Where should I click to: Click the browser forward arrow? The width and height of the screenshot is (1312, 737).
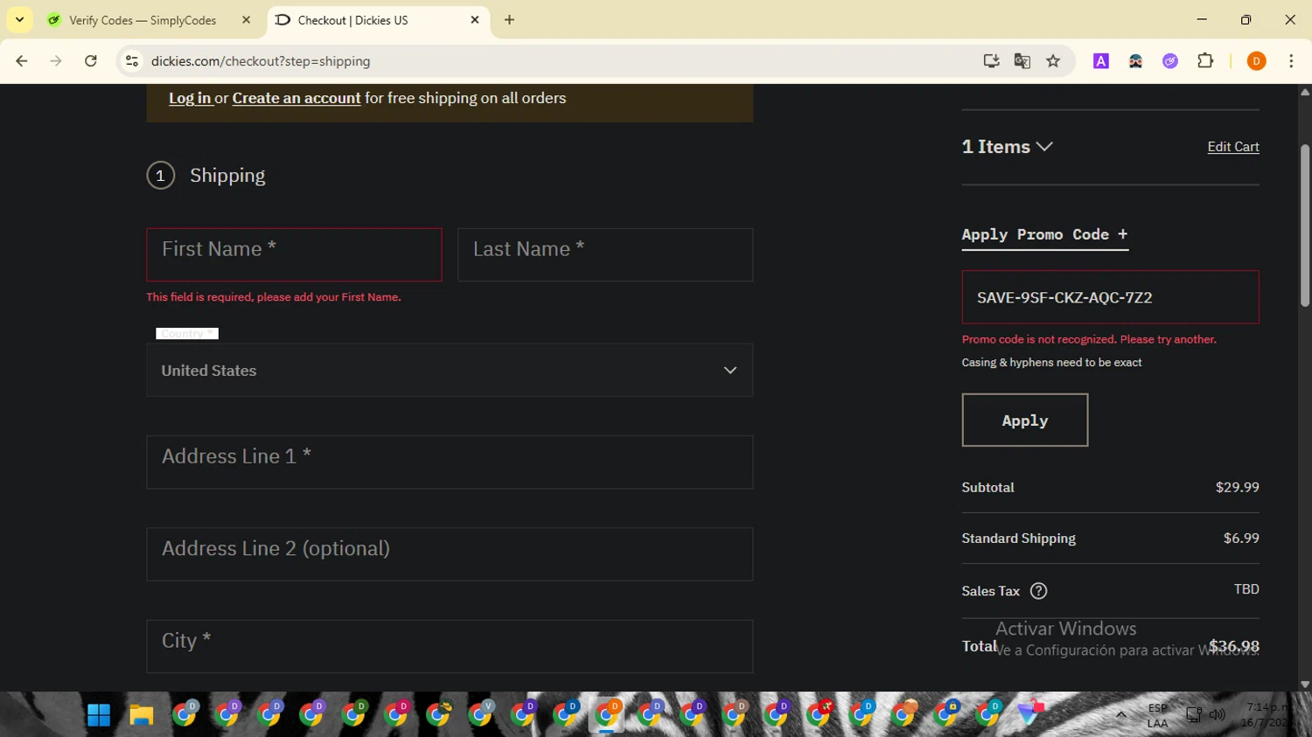pos(56,61)
